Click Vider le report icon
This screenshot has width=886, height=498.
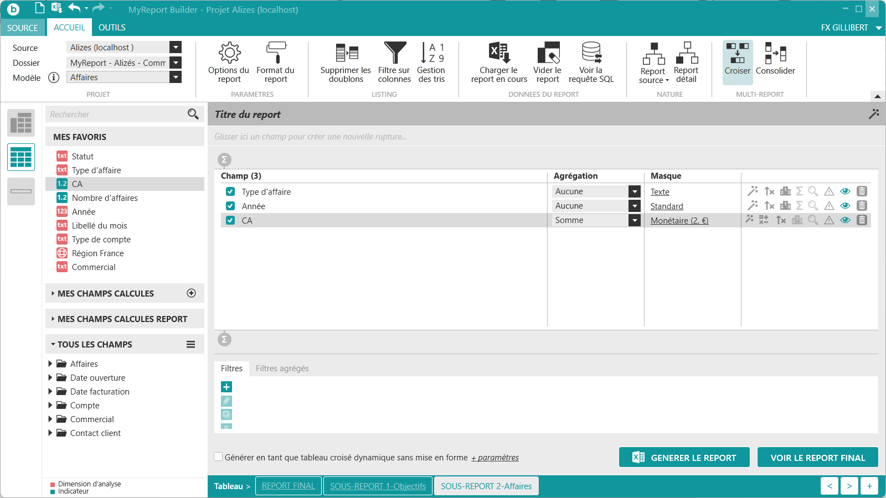(548, 53)
